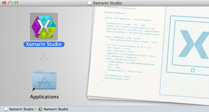Click the Xamarin Studio window title text
The width and height of the screenshot is (209, 112).
coord(107,3)
